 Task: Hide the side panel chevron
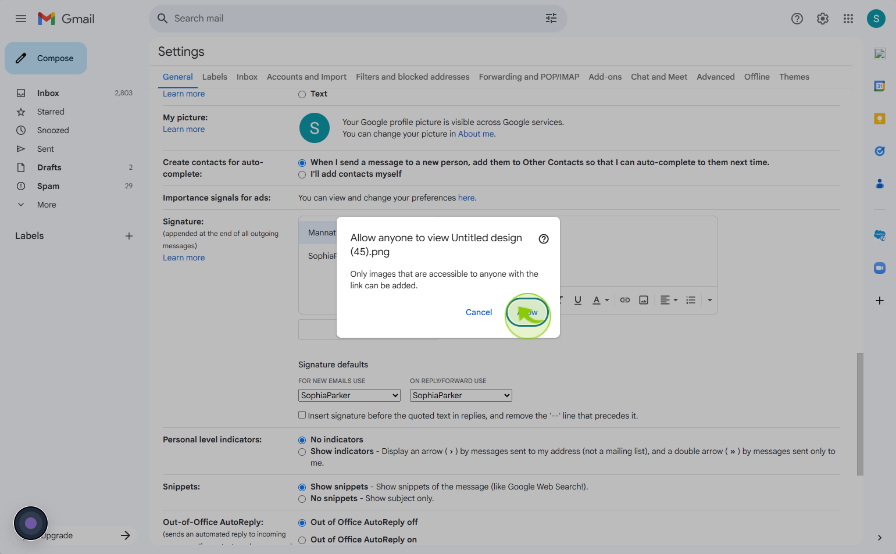coord(880,538)
